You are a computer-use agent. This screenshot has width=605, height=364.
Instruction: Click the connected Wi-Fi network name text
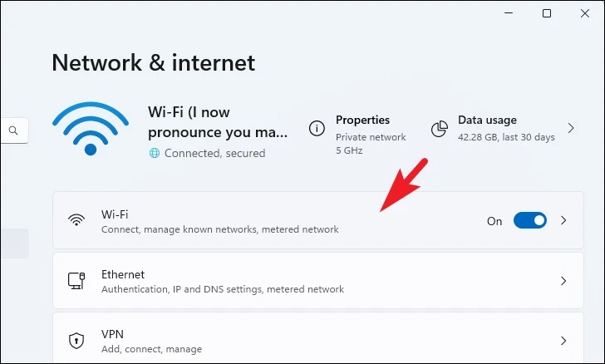click(218, 122)
